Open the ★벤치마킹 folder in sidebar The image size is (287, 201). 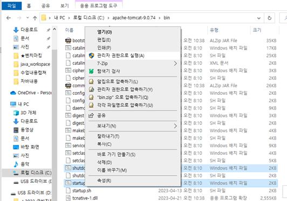pyautogui.click(x=31, y=56)
